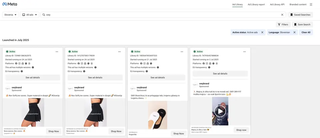The image size is (320, 138).
Task: Open options menu for the 21 Jul 2025 ad
Action: coord(182,52)
